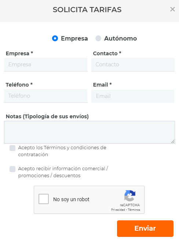This screenshot has width=179, height=245.
Task: Submit the form with Enviar
Action: pyautogui.click(x=145, y=228)
